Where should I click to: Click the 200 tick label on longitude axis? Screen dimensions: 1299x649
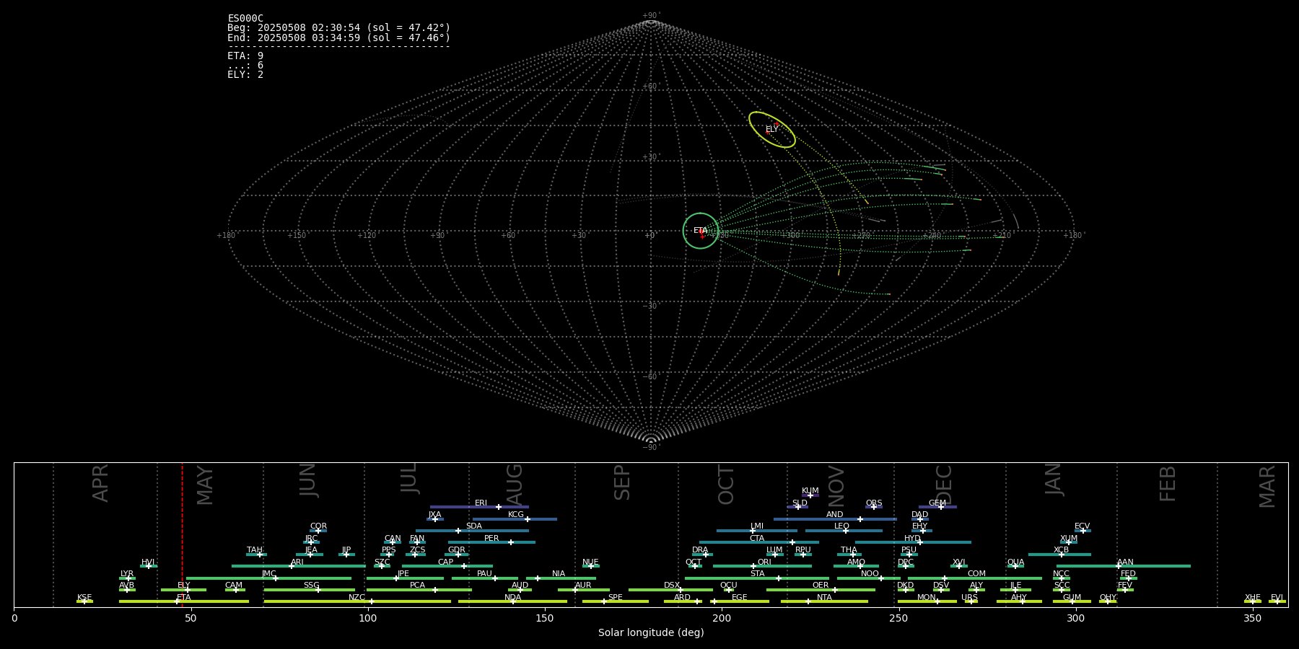(x=722, y=618)
